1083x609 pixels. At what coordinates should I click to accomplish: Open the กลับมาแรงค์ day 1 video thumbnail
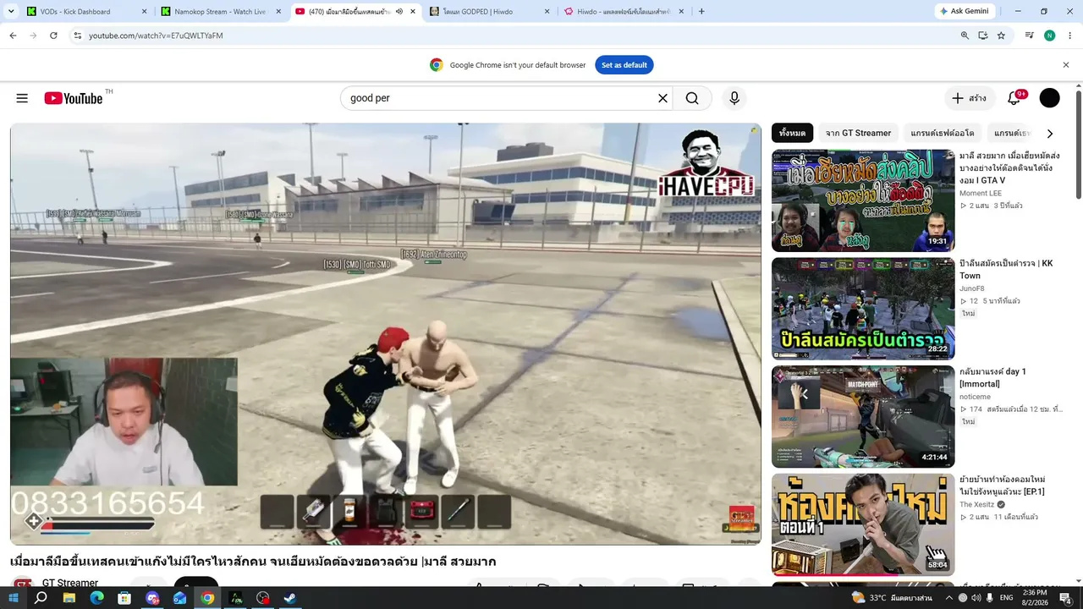(x=863, y=416)
